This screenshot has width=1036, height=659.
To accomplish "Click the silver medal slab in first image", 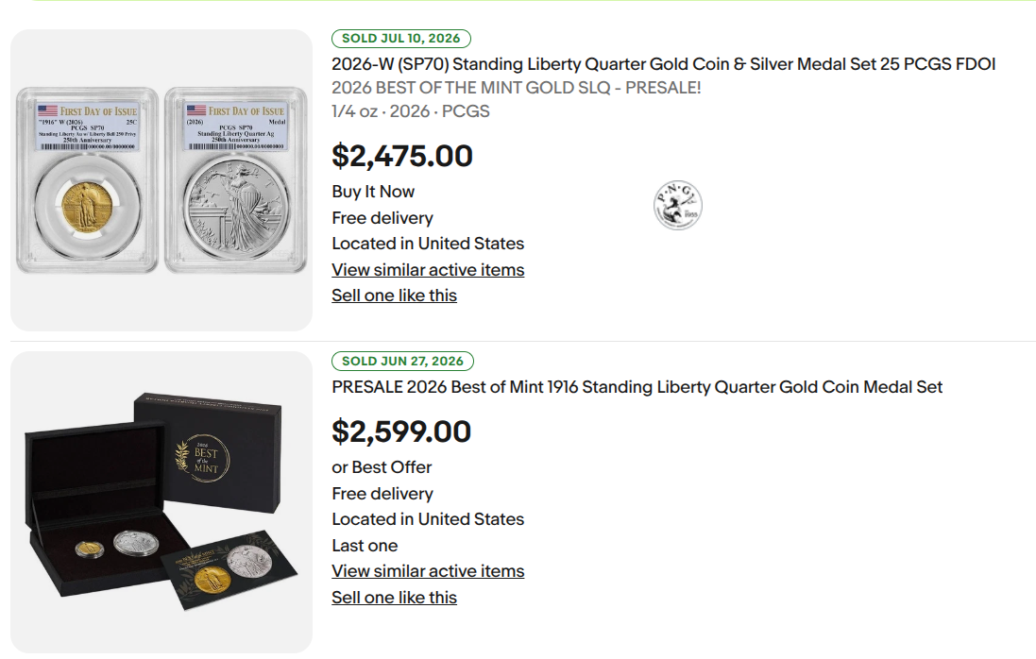I will tap(236, 179).
